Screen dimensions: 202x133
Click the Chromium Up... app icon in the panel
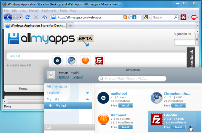tap(156, 98)
